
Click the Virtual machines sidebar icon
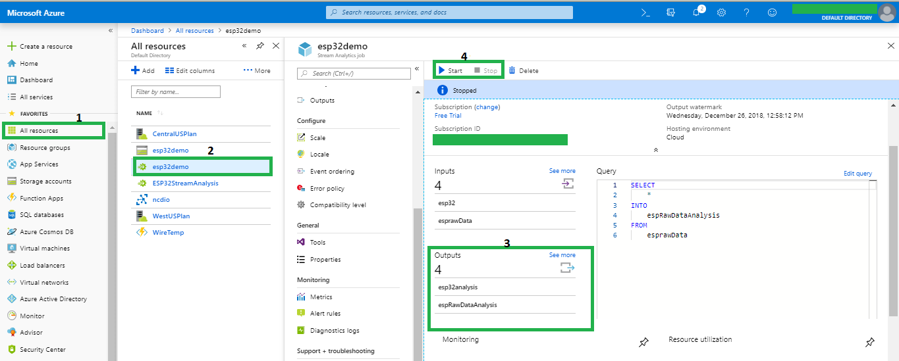(x=11, y=249)
